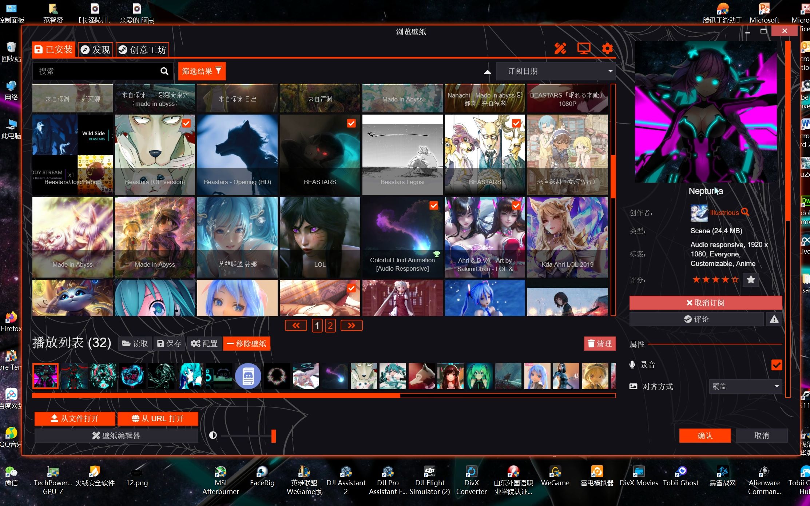Image resolution: width=810 pixels, height=506 pixels.
Task: Open 12.png file on desktop
Action: 137,476
